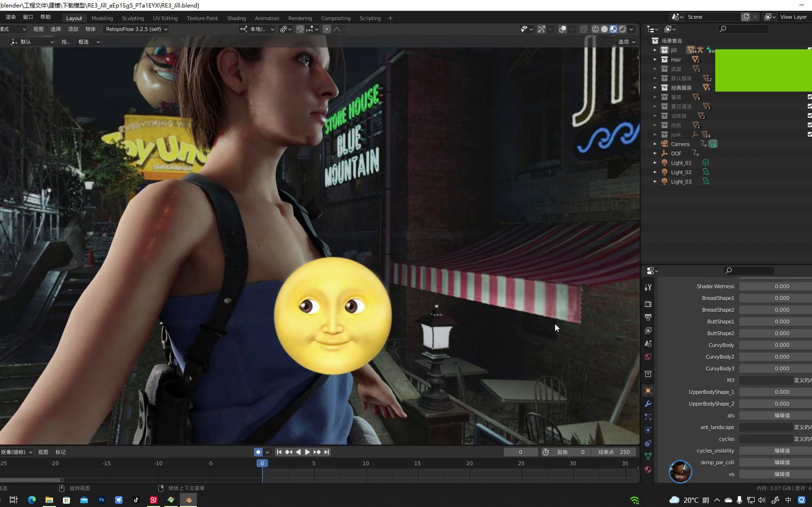Open the View Layer properties tab
Viewport: 812px width, 507px height.
tap(648, 330)
